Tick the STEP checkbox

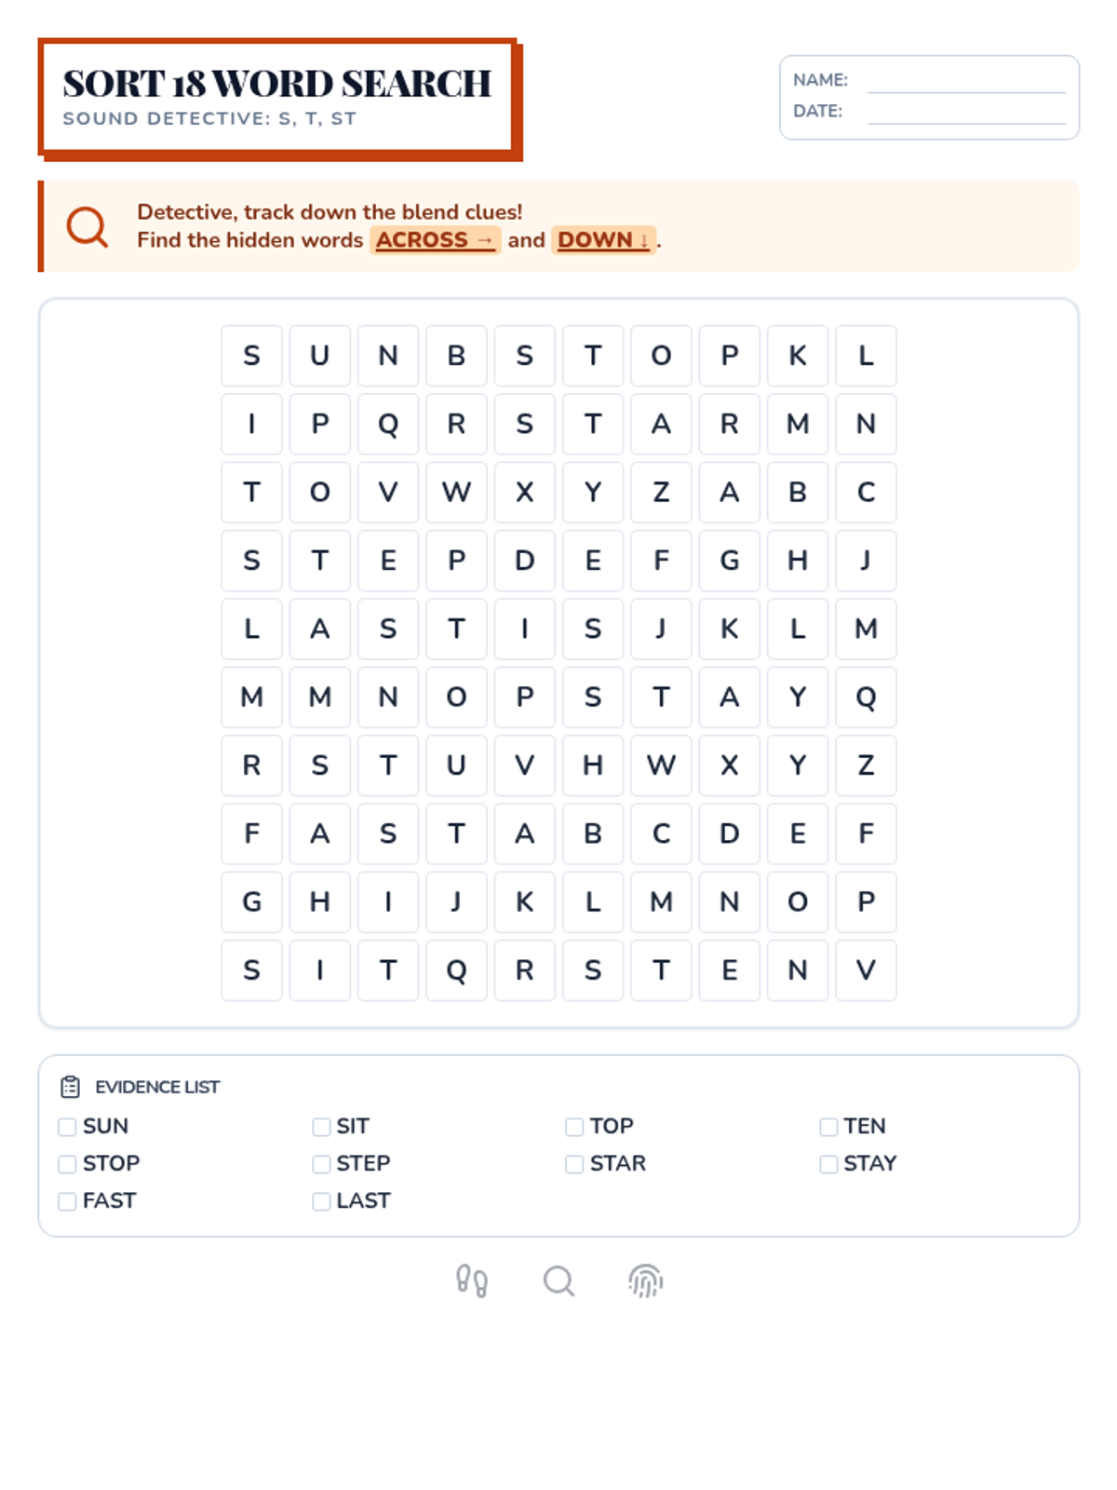pyautogui.click(x=321, y=1164)
